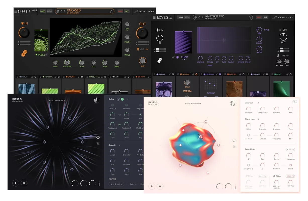The width and height of the screenshot is (308, 201).
Task: Toggle Delay On in motion: dimension
Action: [x=112, y=105]
